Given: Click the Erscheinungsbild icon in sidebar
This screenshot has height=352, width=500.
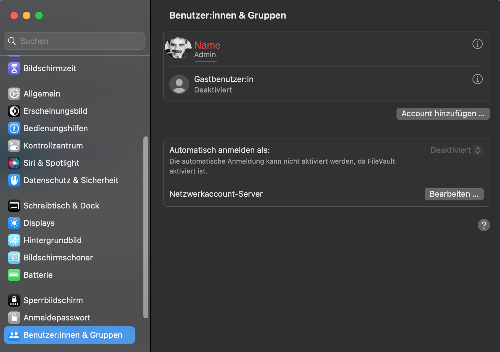Looking at the screenshot, I should (x=14, y=111).
